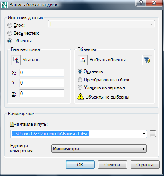Screen dimensions: 164x176
Task: Open the Миллиметры units dropdown
Action: [x=99, y=149]
